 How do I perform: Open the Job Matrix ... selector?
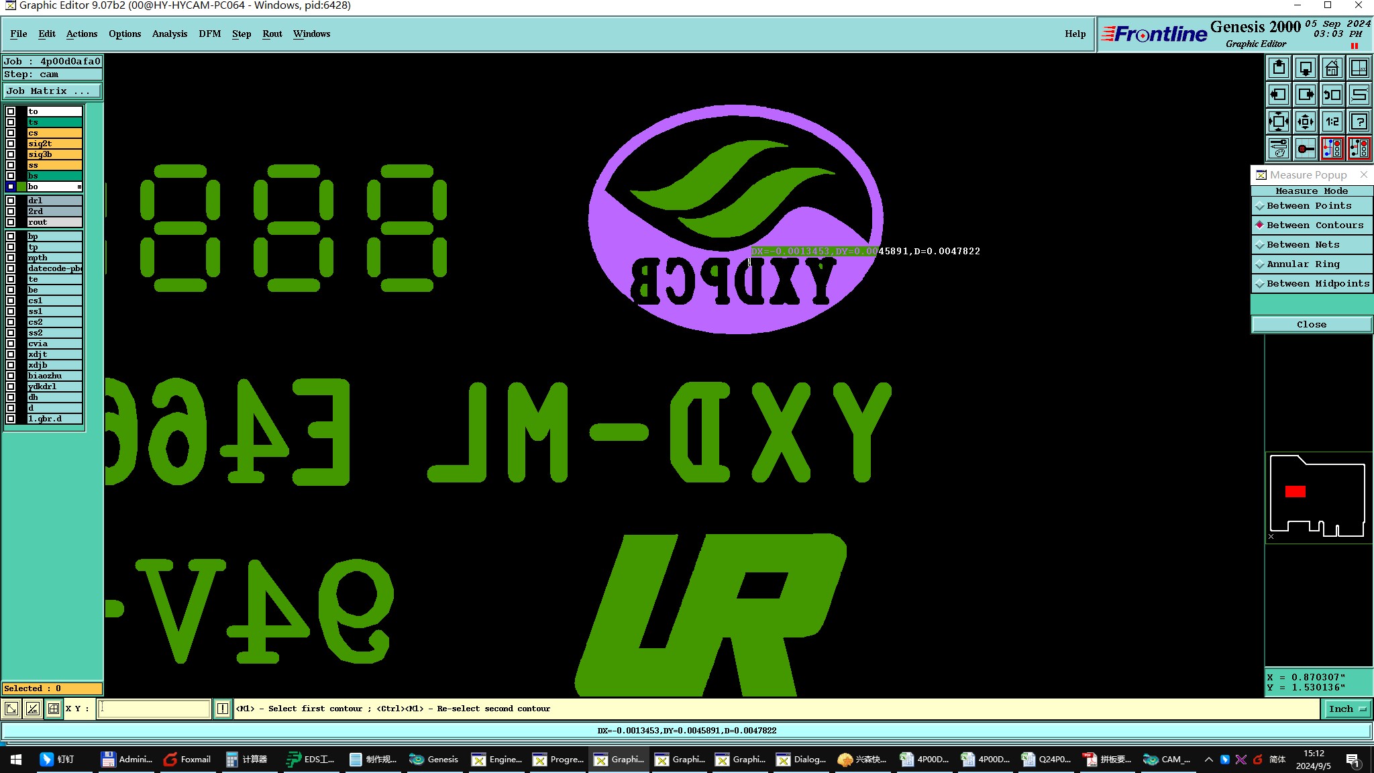click(52, 91)
